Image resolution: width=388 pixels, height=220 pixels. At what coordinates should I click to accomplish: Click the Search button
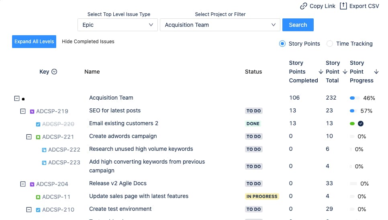coord(298,25)
